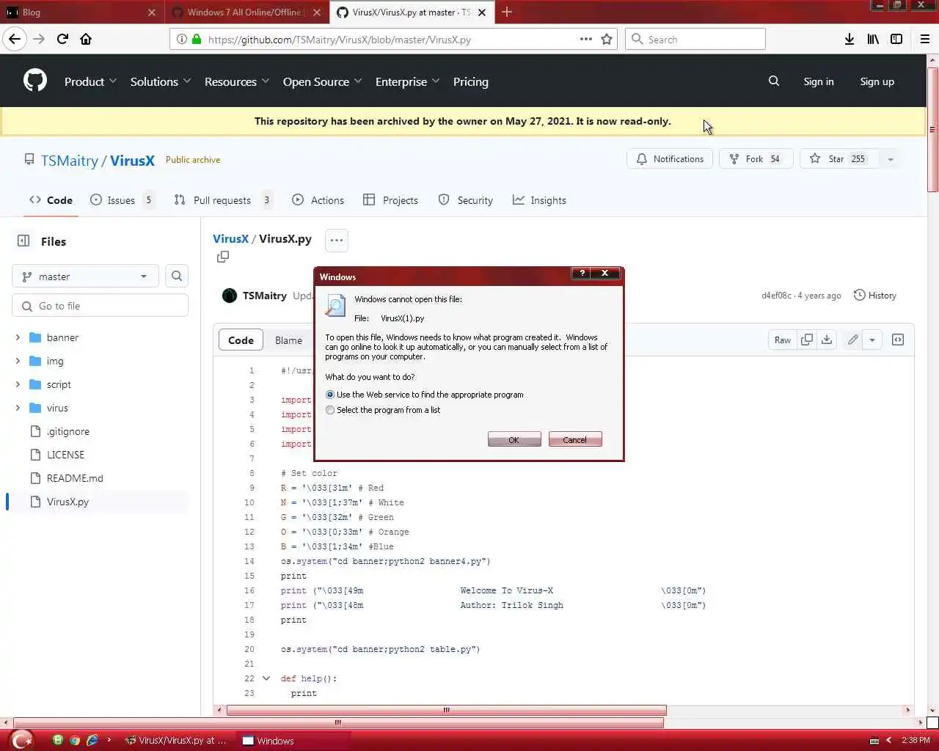This screenshot has height=751, width=939.
Task: Open Solutions navigation dropdown
Action: coord(161,81)
